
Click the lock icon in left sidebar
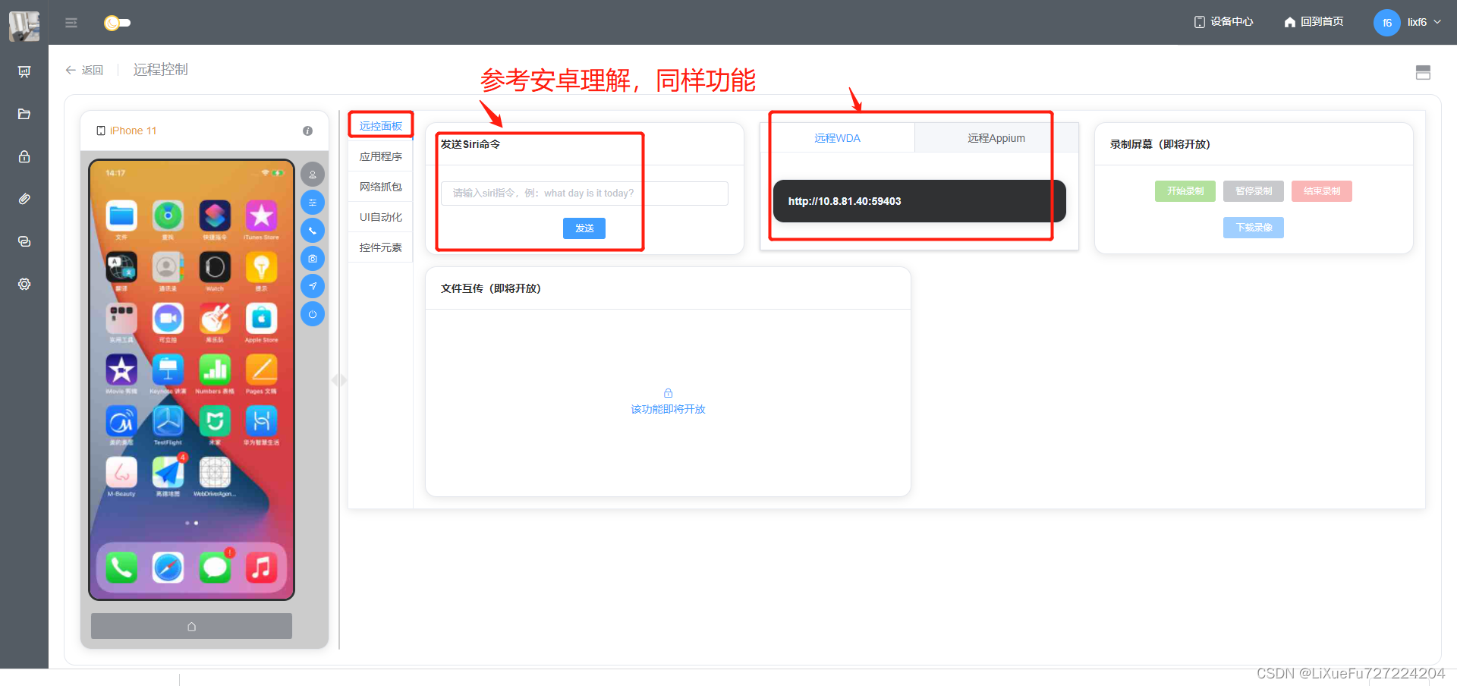point(24,156)
